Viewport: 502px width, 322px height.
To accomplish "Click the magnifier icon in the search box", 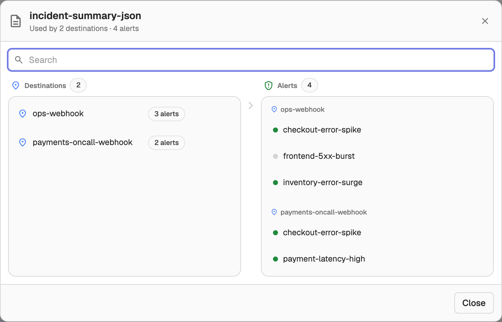I will click(19, 60).
